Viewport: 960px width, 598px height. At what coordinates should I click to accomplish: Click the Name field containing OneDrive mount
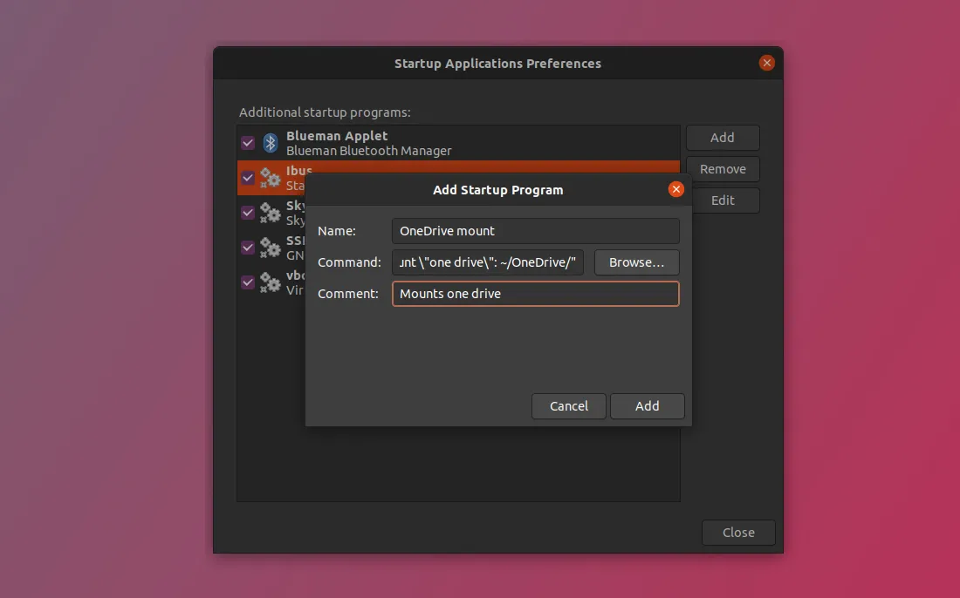536,231
